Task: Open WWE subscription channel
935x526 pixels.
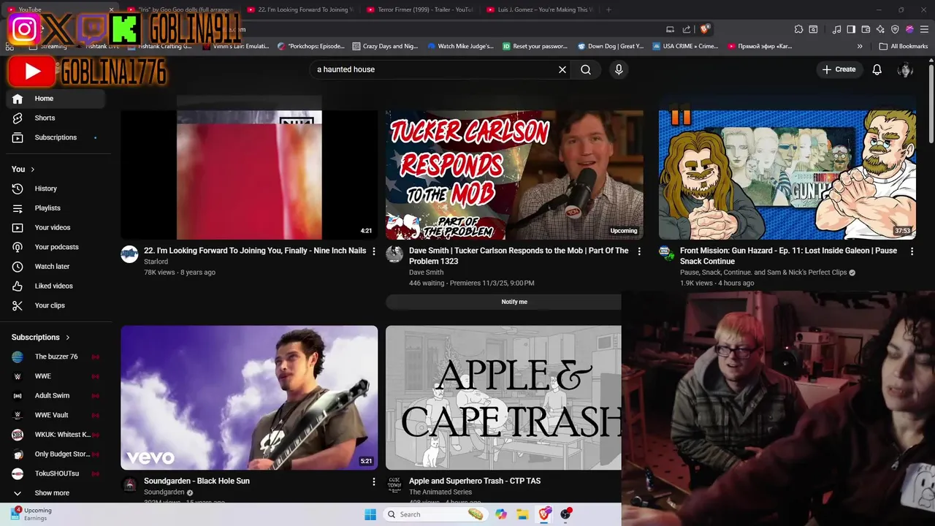Action: pos(56,376)
